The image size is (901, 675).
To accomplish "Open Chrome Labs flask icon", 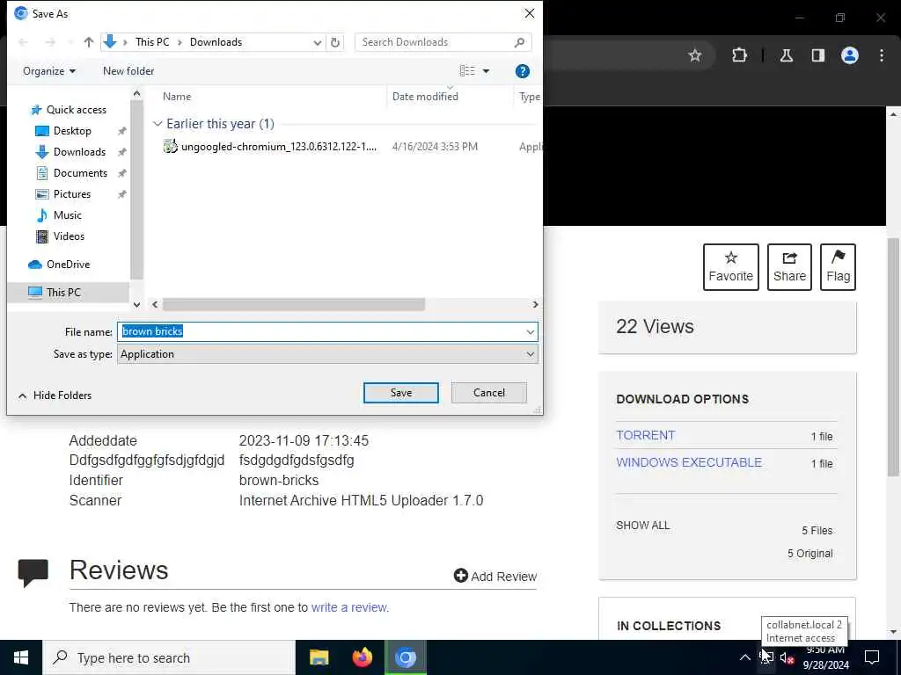I will coord(787,55).
